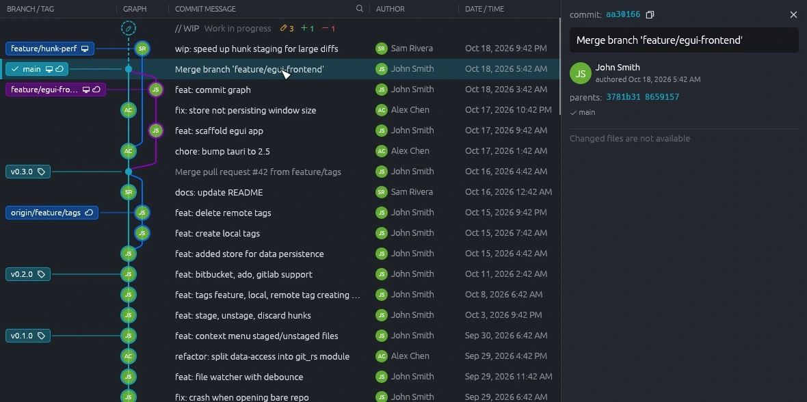
Task: Click merge dot node for pull request #42
Action: tap(129, 172)
